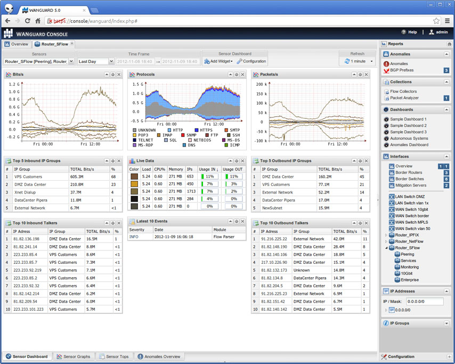Open settings gear of the Protocols widget

(x=237, y=75)
